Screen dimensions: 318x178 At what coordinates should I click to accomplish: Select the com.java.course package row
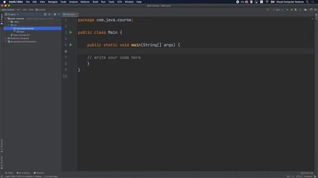32,29
